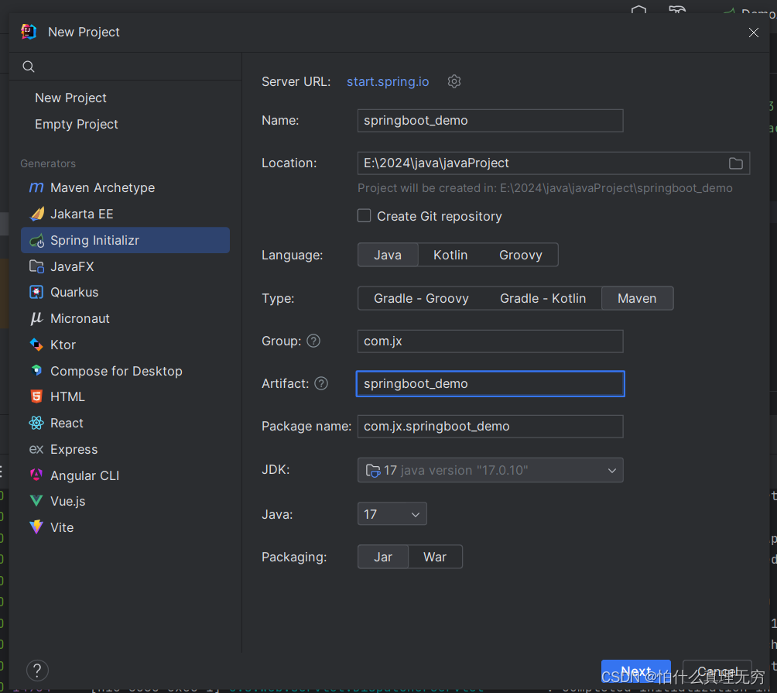Choose Maven build type
Viewport: 777px width, 693px height.
click(637, 298)
